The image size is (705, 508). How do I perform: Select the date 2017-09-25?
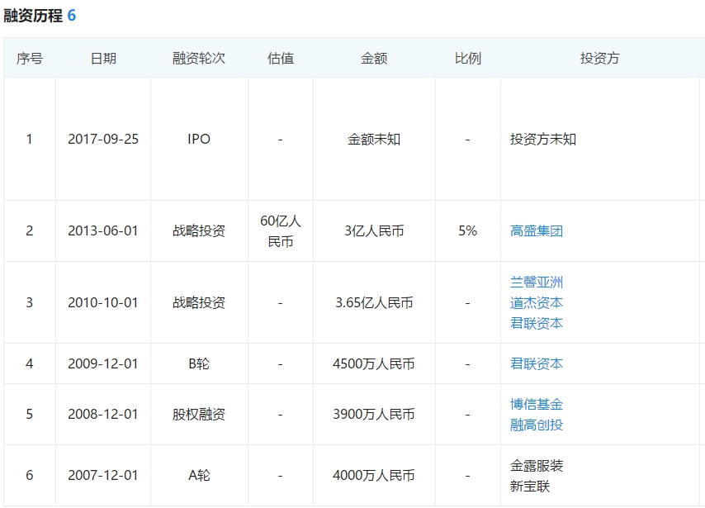pyautogui.click(x=103, y=139)
